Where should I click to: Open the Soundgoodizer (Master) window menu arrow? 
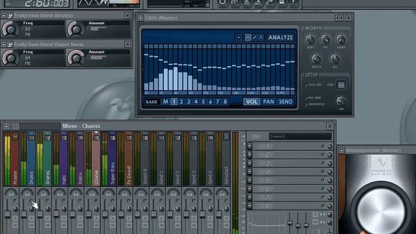[342, 150]
